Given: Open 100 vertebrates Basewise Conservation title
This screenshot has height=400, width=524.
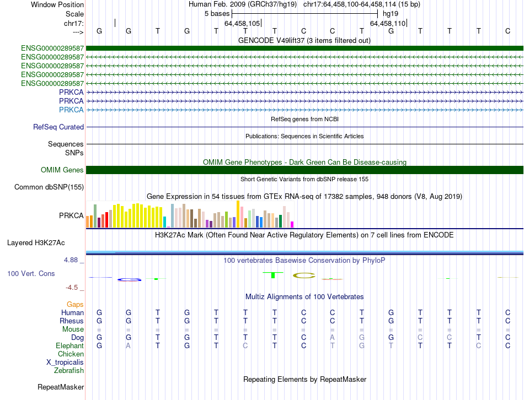Looking at the screenshot, I should pos(304,261).
